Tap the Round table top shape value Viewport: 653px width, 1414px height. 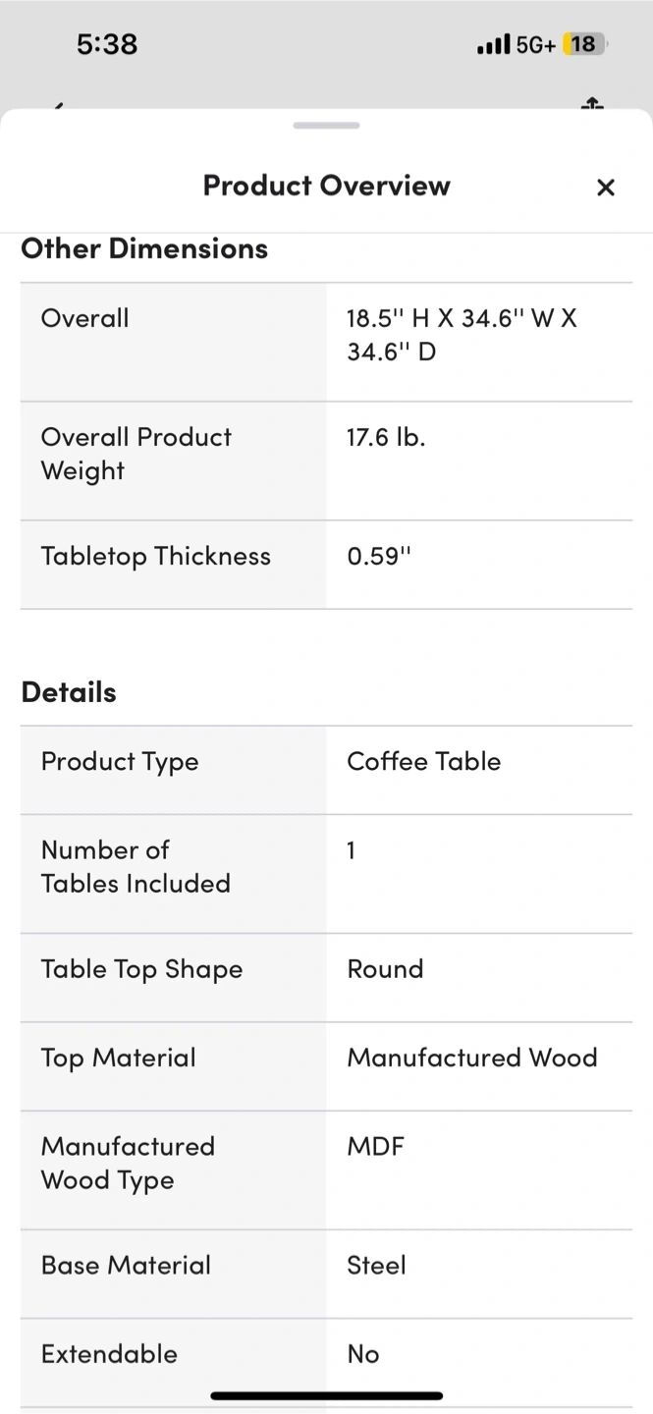tap(385, 969)
